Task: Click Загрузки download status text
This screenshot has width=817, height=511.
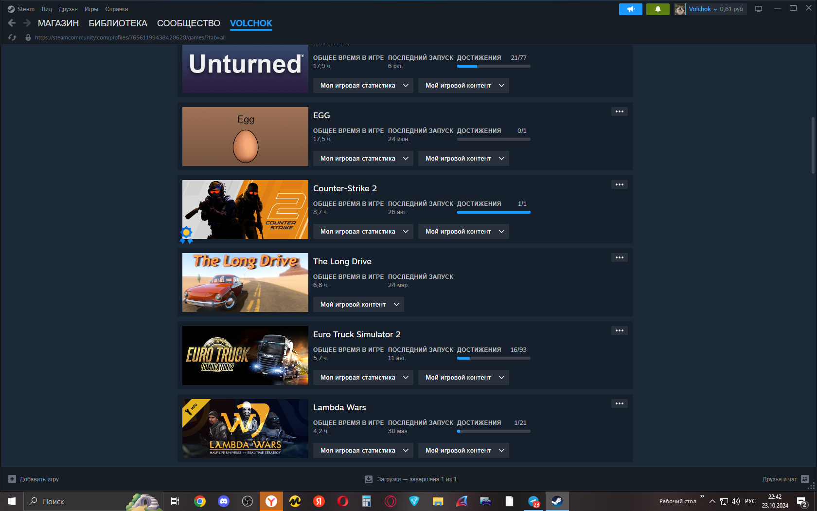Action: tap(417, 479)
